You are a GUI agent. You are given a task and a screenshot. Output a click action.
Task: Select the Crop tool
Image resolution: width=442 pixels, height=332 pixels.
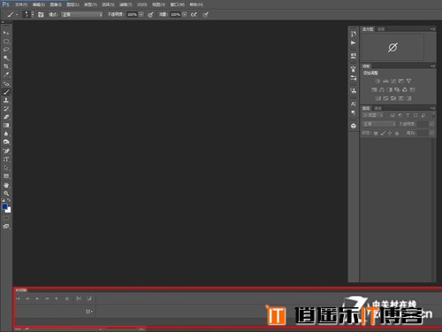(6, 66)
